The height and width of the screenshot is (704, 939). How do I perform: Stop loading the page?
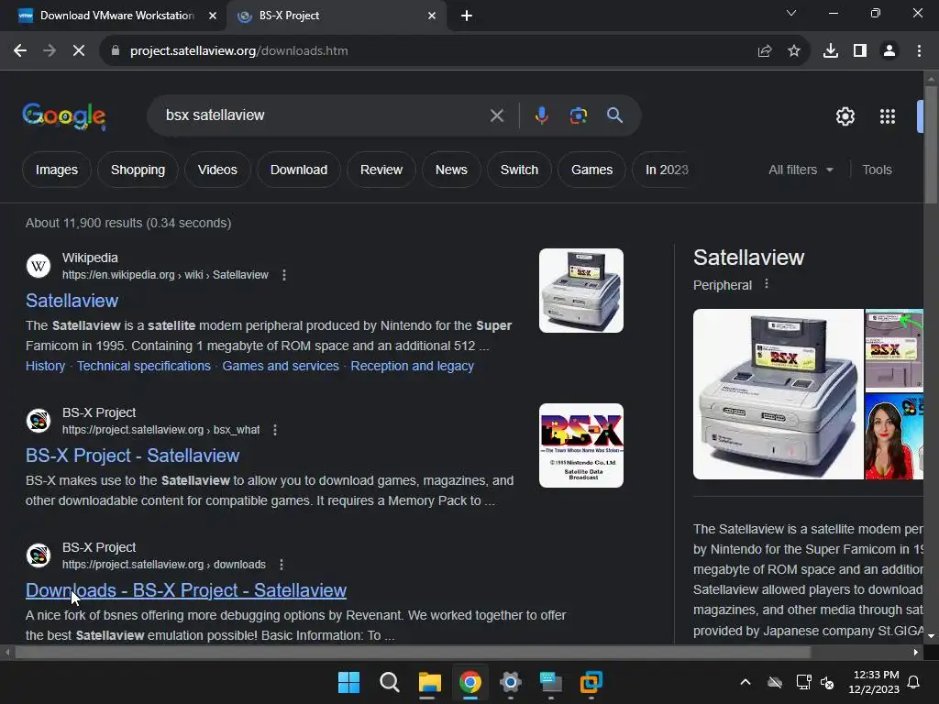[x=79, y=51]
